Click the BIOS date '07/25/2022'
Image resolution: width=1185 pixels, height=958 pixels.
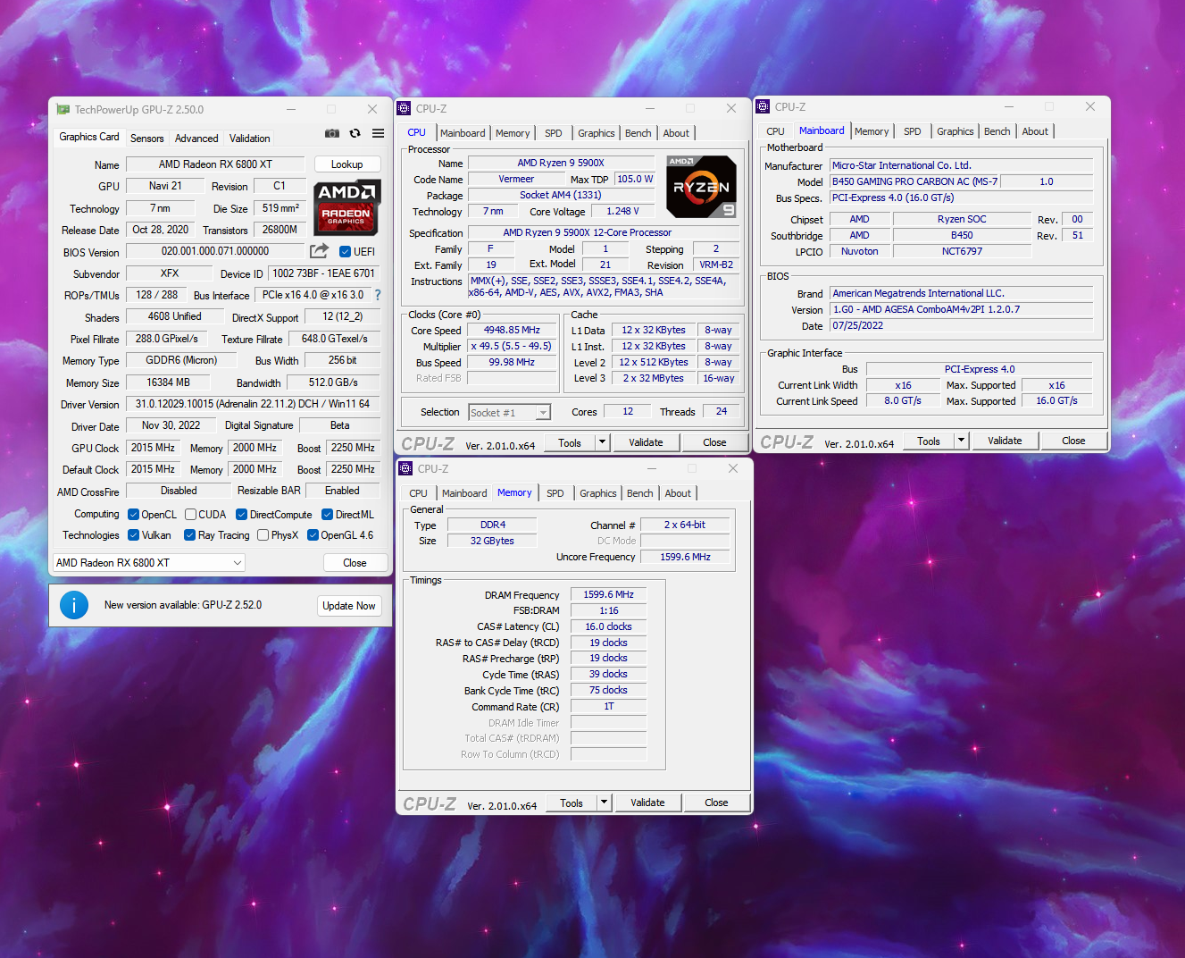point(962,325)
